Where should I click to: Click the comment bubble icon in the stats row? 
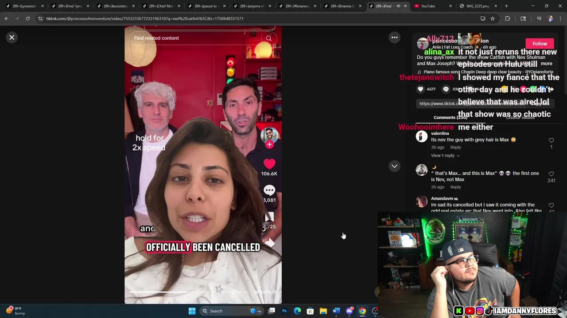(446, 89)
